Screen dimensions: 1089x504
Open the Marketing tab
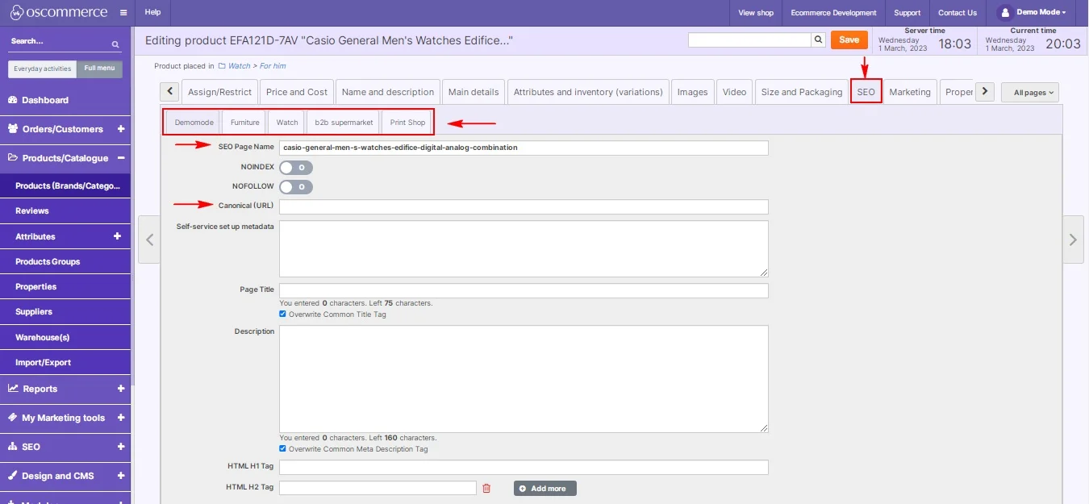[x=910, y=92]
